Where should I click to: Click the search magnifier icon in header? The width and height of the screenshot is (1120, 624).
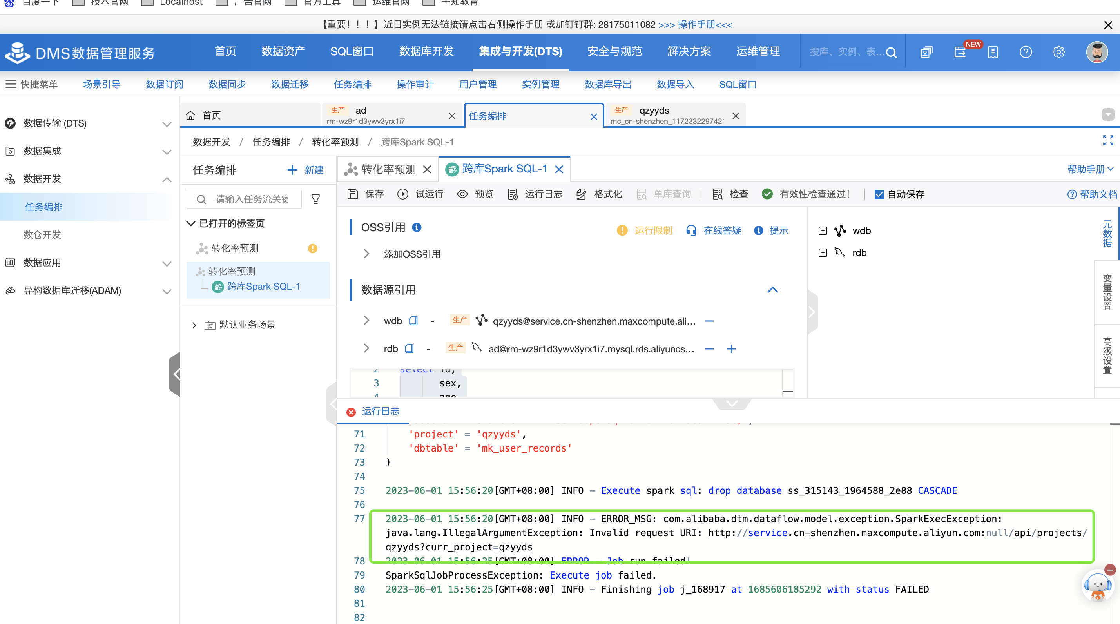pyautogui.click(x=891, y=52)
